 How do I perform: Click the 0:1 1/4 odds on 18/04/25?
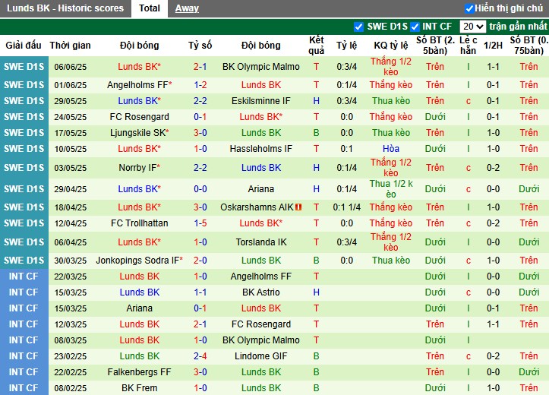coord(346,207)
